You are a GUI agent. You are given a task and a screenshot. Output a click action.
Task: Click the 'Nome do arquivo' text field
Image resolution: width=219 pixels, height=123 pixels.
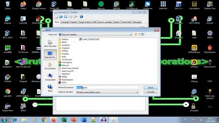(x=107, y=87)
